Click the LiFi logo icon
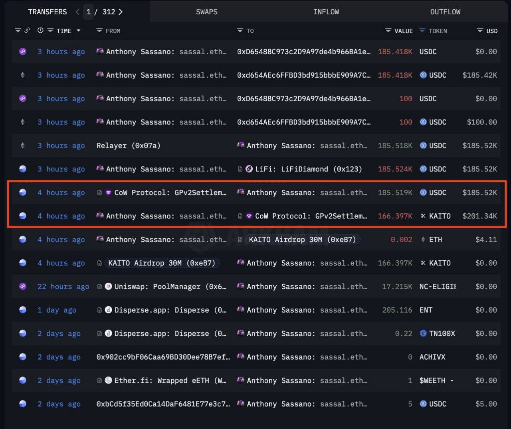Screen dimensions: 511x429 [x=249, y=169]
